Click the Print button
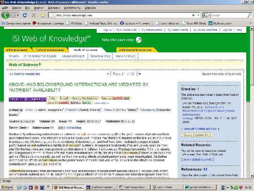Image resolution: width=254 pixels, height=191 pixels. (x=52, y=98)
